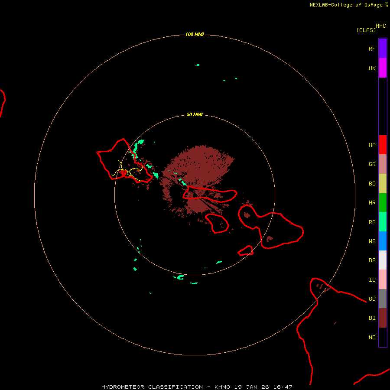Click the HR dark green legend swatch

tap(383, 203)
